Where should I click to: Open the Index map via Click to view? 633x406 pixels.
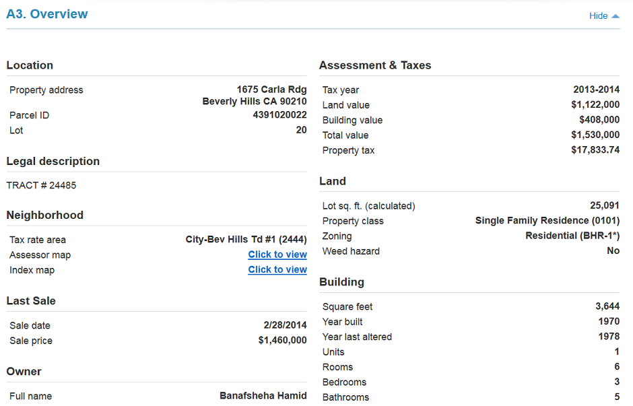(x=277, y=269)
